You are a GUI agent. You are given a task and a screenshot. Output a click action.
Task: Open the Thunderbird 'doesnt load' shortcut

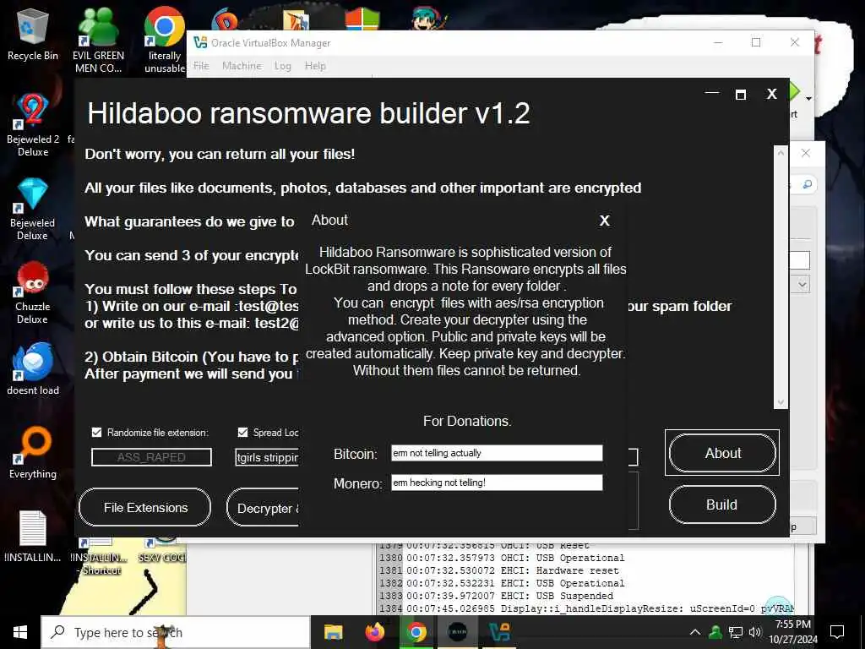click(x=33, y=368)
